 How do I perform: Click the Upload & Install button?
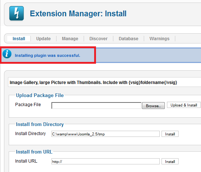click(184, 105)
